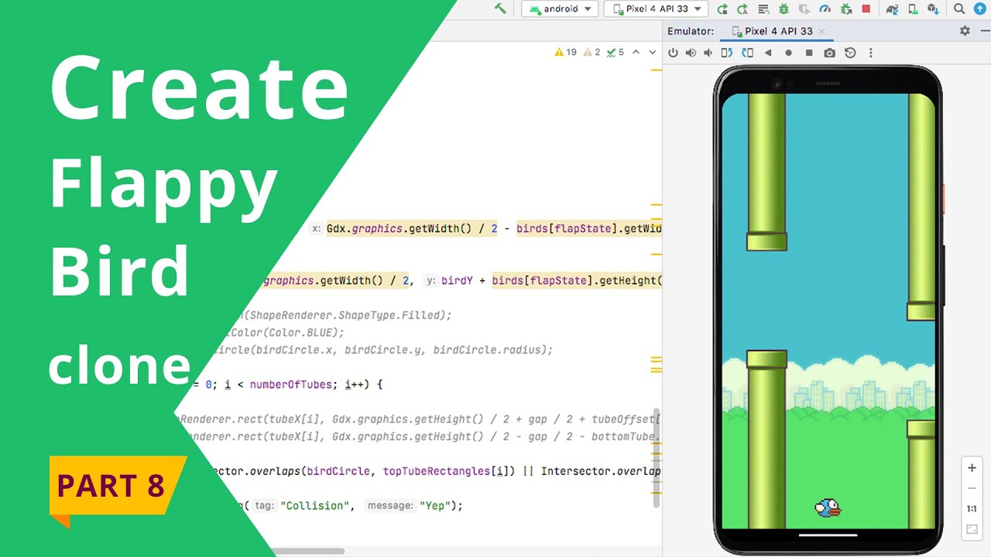Viewport: 991px width, 557px height.
Task: Open Emulator panel settings gear
Action: coord(965,31)
